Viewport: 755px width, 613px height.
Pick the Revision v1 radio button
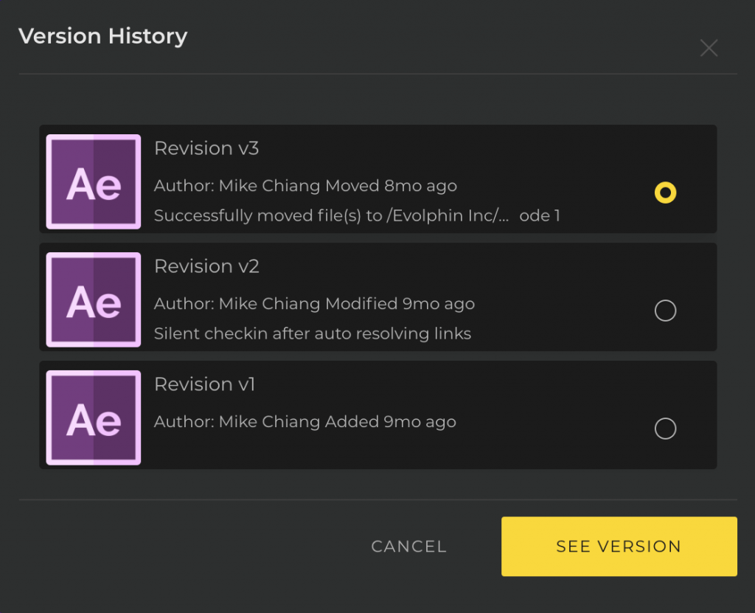pos(665,429)
